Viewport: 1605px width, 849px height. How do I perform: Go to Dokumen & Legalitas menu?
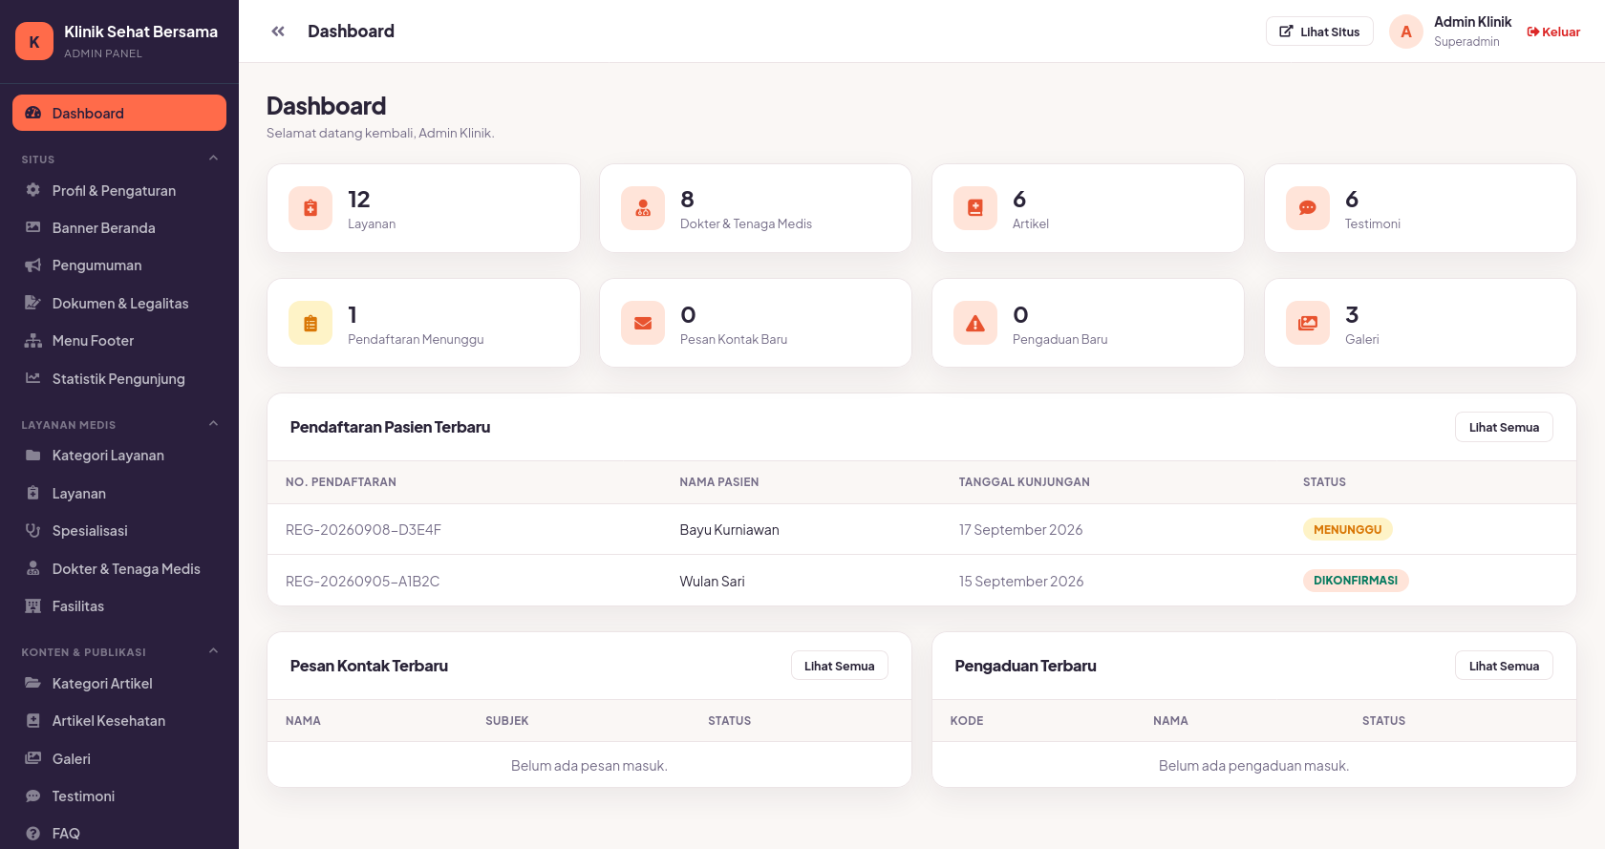[119, 304]
